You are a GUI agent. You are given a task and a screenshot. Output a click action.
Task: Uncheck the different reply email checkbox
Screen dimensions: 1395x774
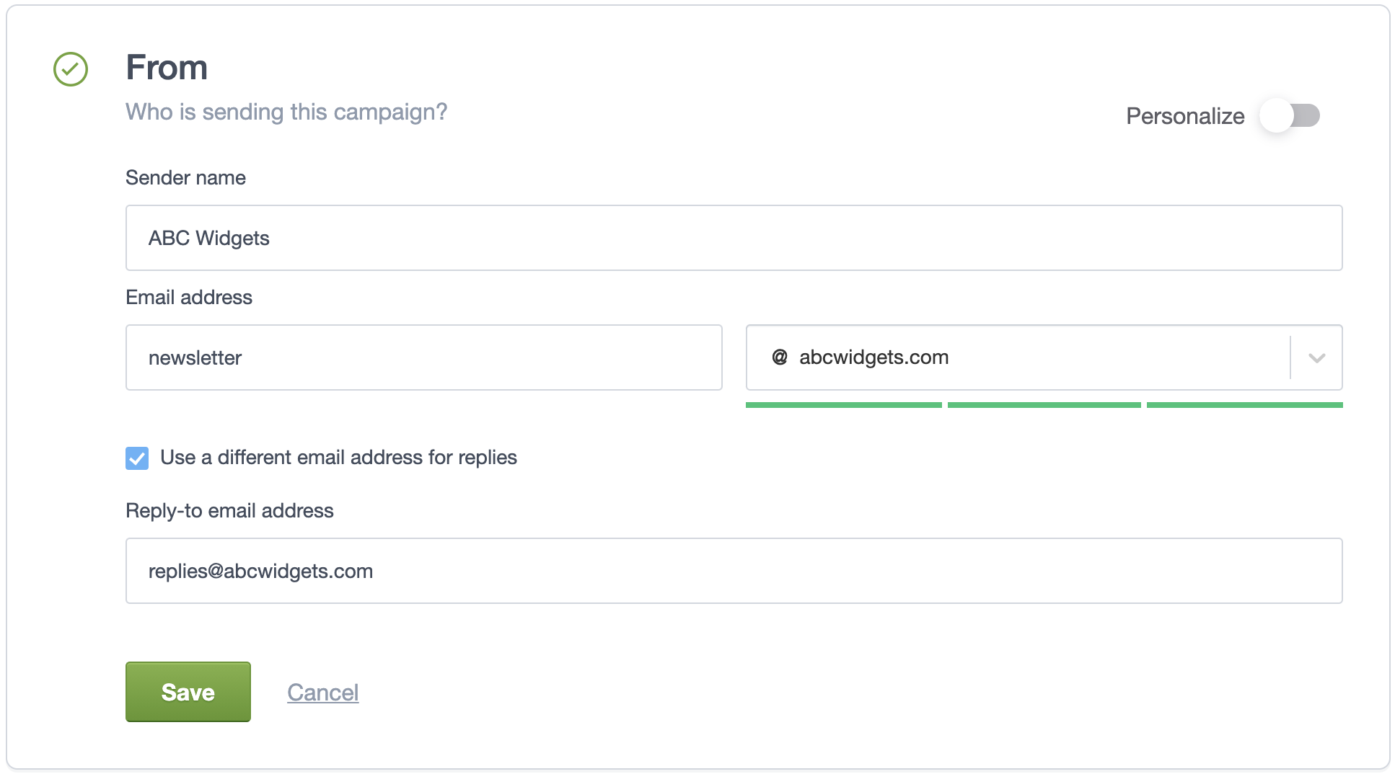coord(137,458)
